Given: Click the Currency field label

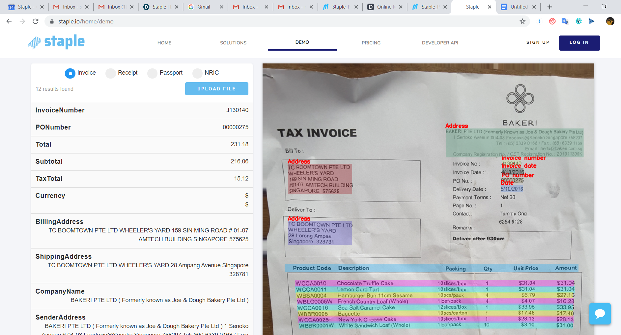Looking at the screenshot, I should coord(50,196).
